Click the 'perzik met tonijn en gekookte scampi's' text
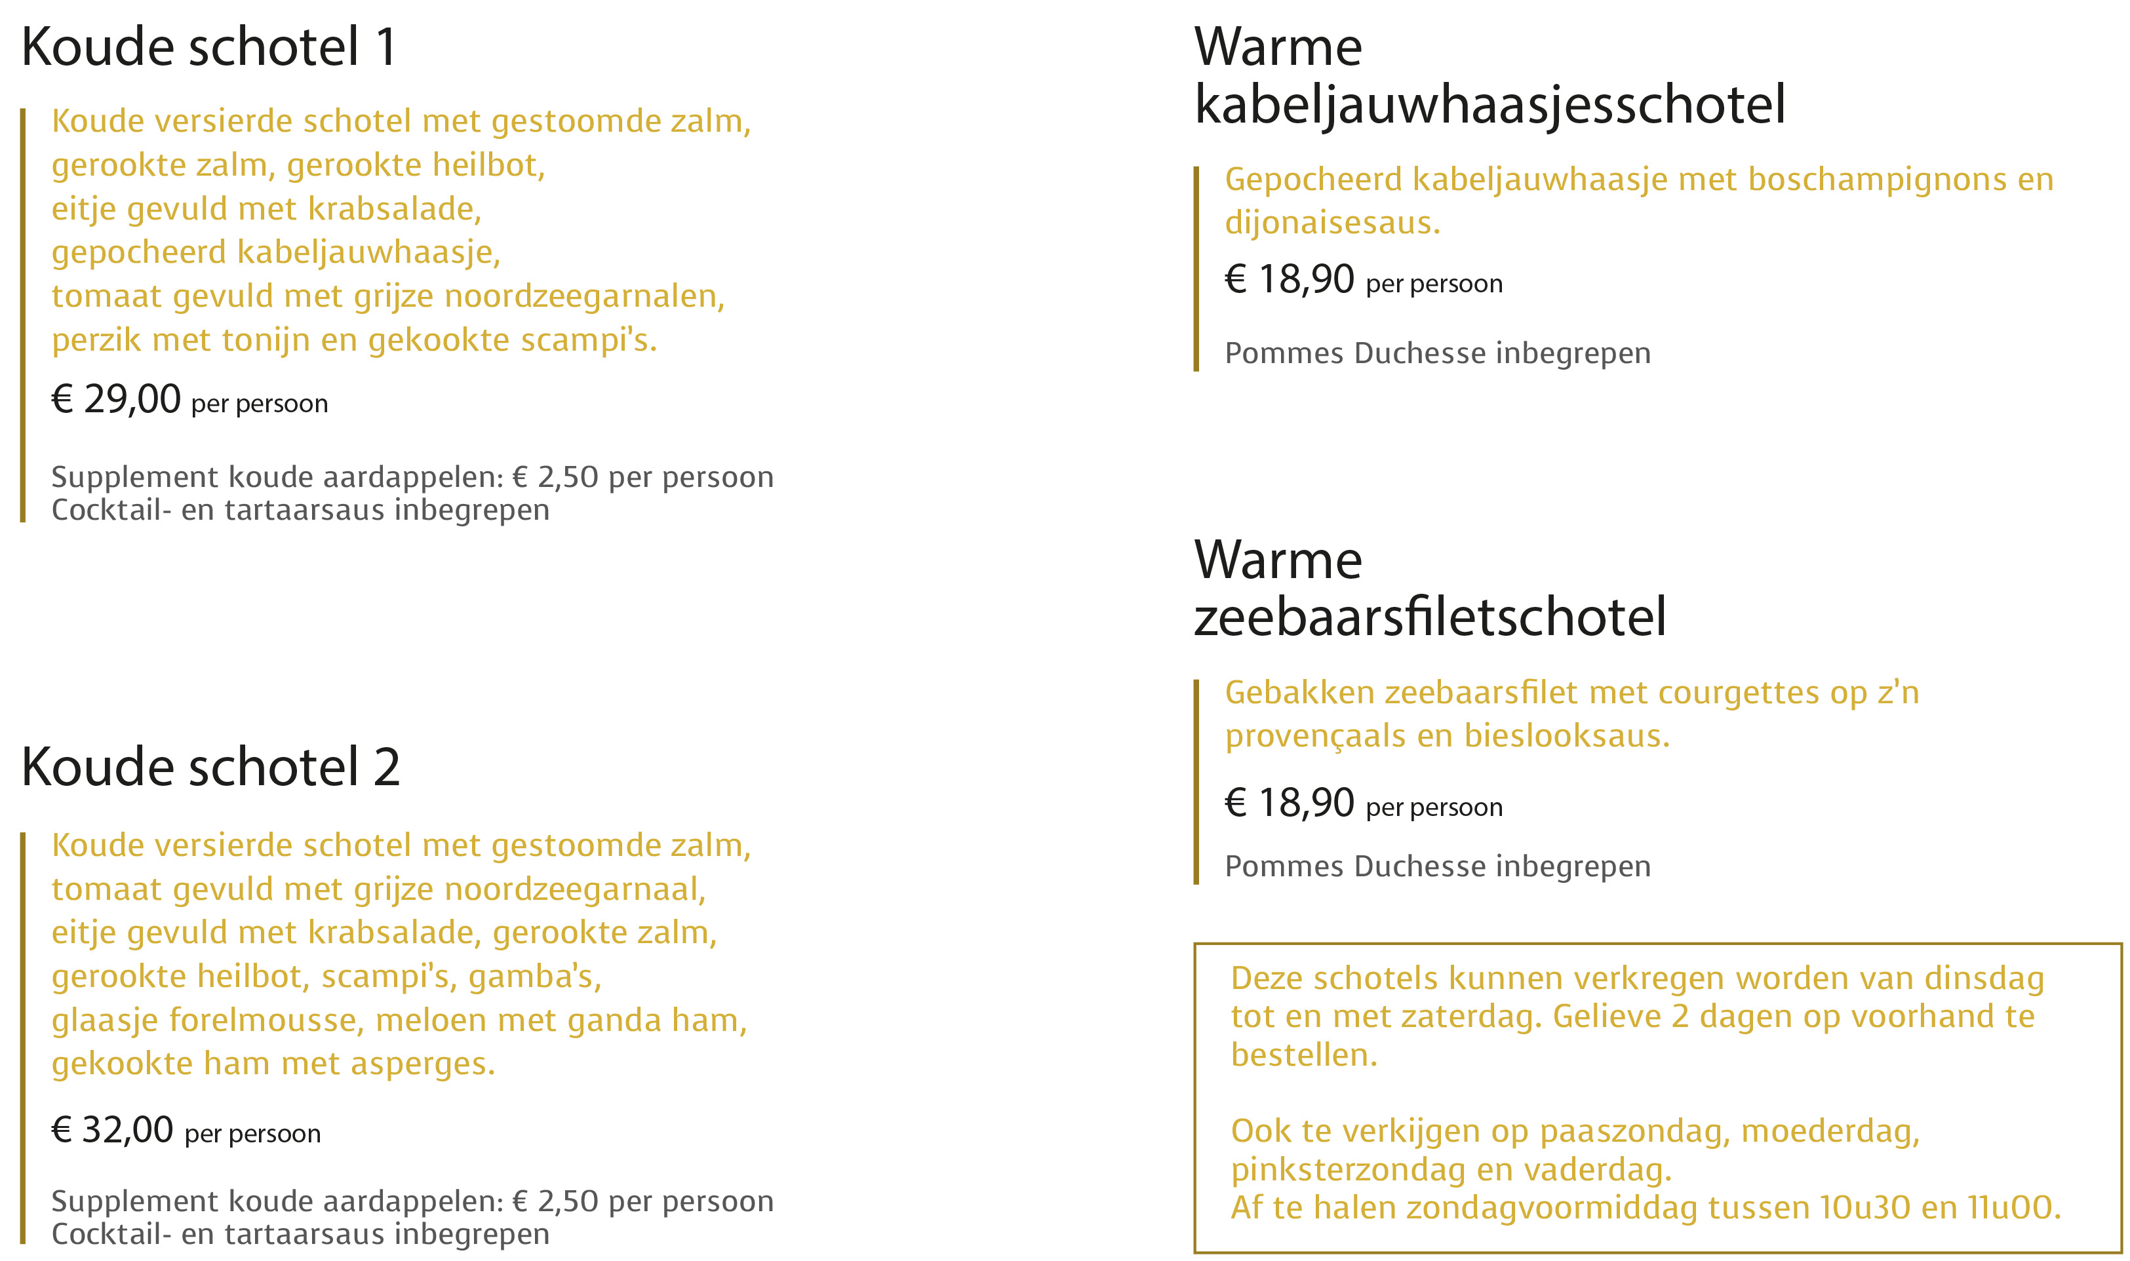 [355, 340]
